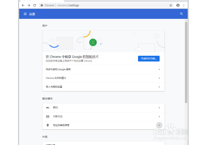Click the key icon next to 密码
The width and height of the screenshot is (200, 145).
click(x=48, y=108)
